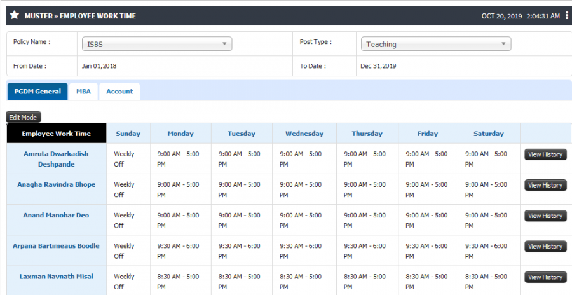View History for Arpana Bartimeaus Boodle
The width and height of the screenshot is (572, 295).
click(545, 247)
